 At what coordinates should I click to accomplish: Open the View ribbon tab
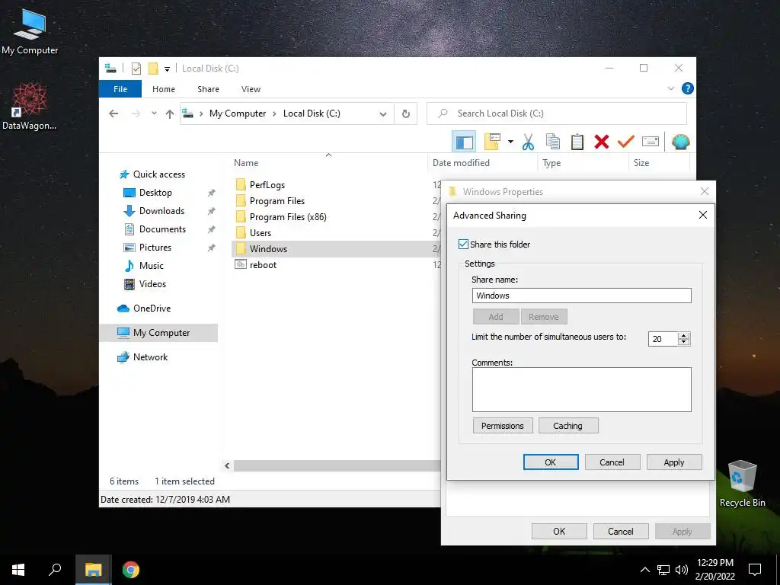pyautogui.click(x=251, y=89)
